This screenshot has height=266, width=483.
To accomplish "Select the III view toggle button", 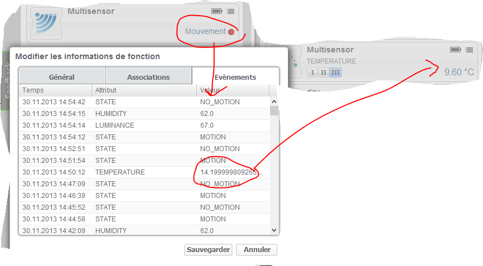I will 335,72.
